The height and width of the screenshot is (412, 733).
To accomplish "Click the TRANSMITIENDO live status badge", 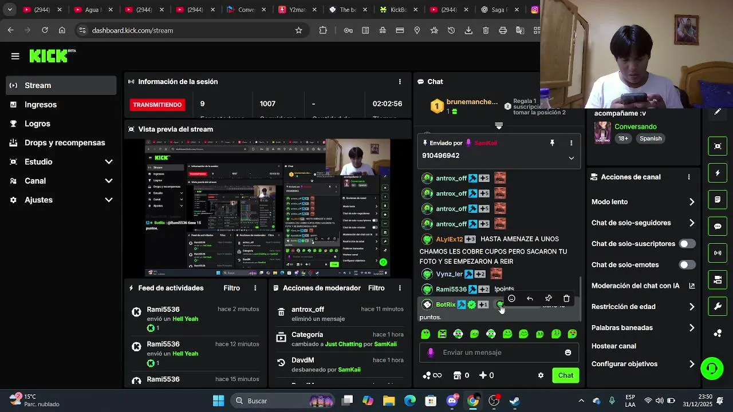I will (x=157, y=105).
